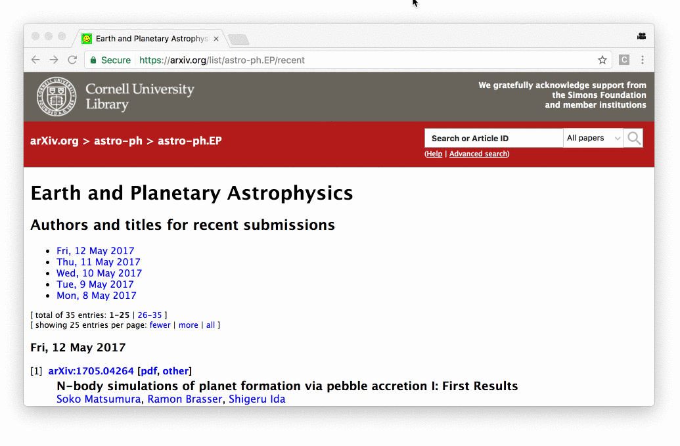Image resolution: width=680 pixels, height=446 pixels.
Task: Click the Fri, 12 May 2017 section heading
Action: (x=78, y=347)
